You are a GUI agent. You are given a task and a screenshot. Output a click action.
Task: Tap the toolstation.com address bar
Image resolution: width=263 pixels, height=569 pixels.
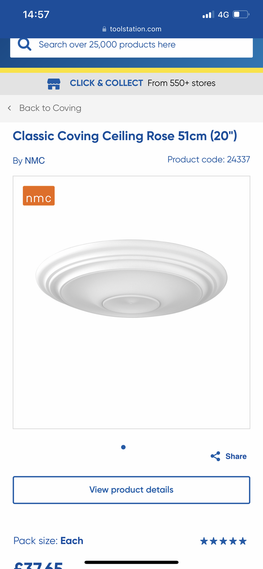[x=131, y=29]
